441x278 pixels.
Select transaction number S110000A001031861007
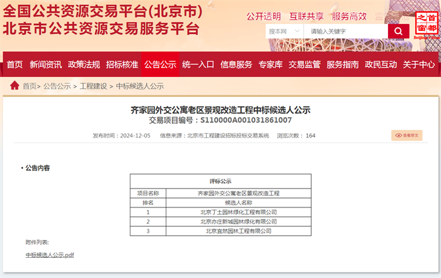click(246, 120)
